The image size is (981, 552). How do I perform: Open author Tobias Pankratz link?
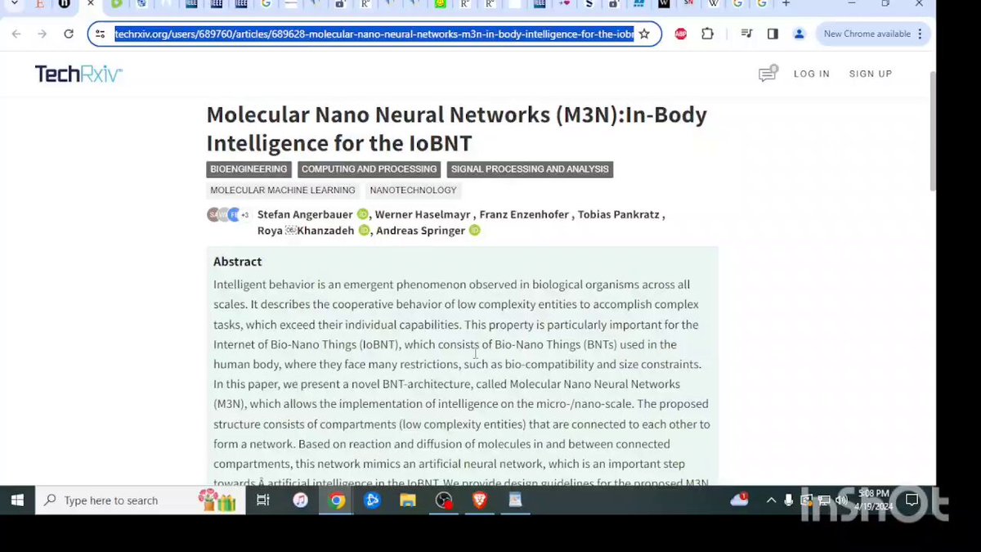point(619,215)
